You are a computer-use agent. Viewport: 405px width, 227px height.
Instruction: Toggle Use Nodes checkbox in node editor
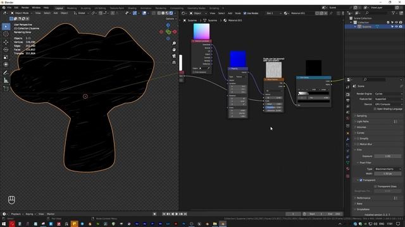[245, 13]
